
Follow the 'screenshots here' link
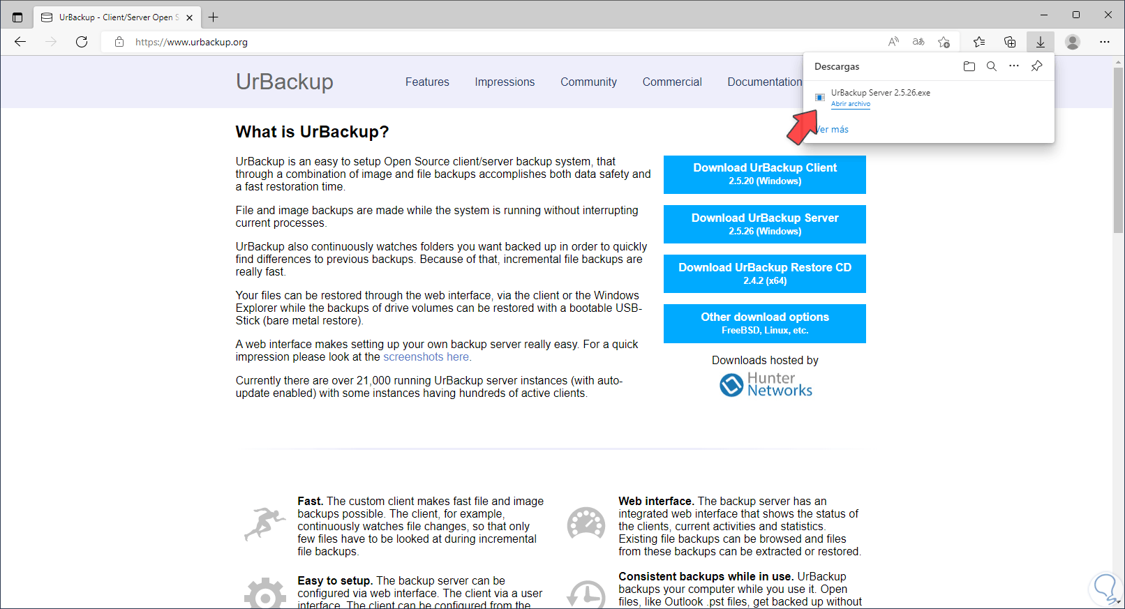[426, 357]
